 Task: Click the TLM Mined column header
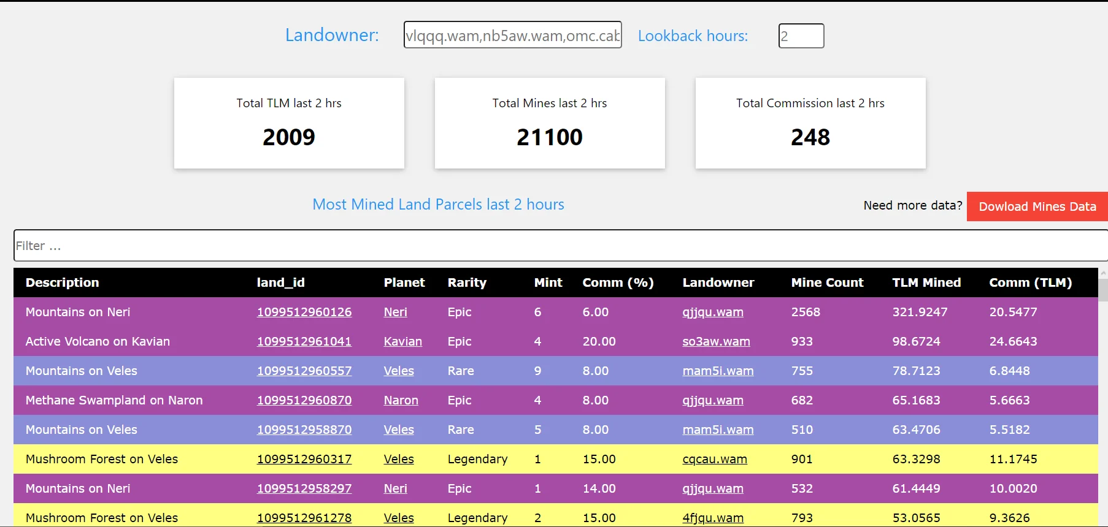pos(926,282)
